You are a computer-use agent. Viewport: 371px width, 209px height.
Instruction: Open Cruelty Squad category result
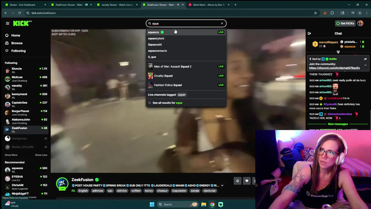pos(186,76)
